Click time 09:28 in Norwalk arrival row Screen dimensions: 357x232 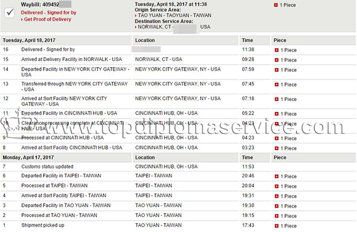pos(248,59)
